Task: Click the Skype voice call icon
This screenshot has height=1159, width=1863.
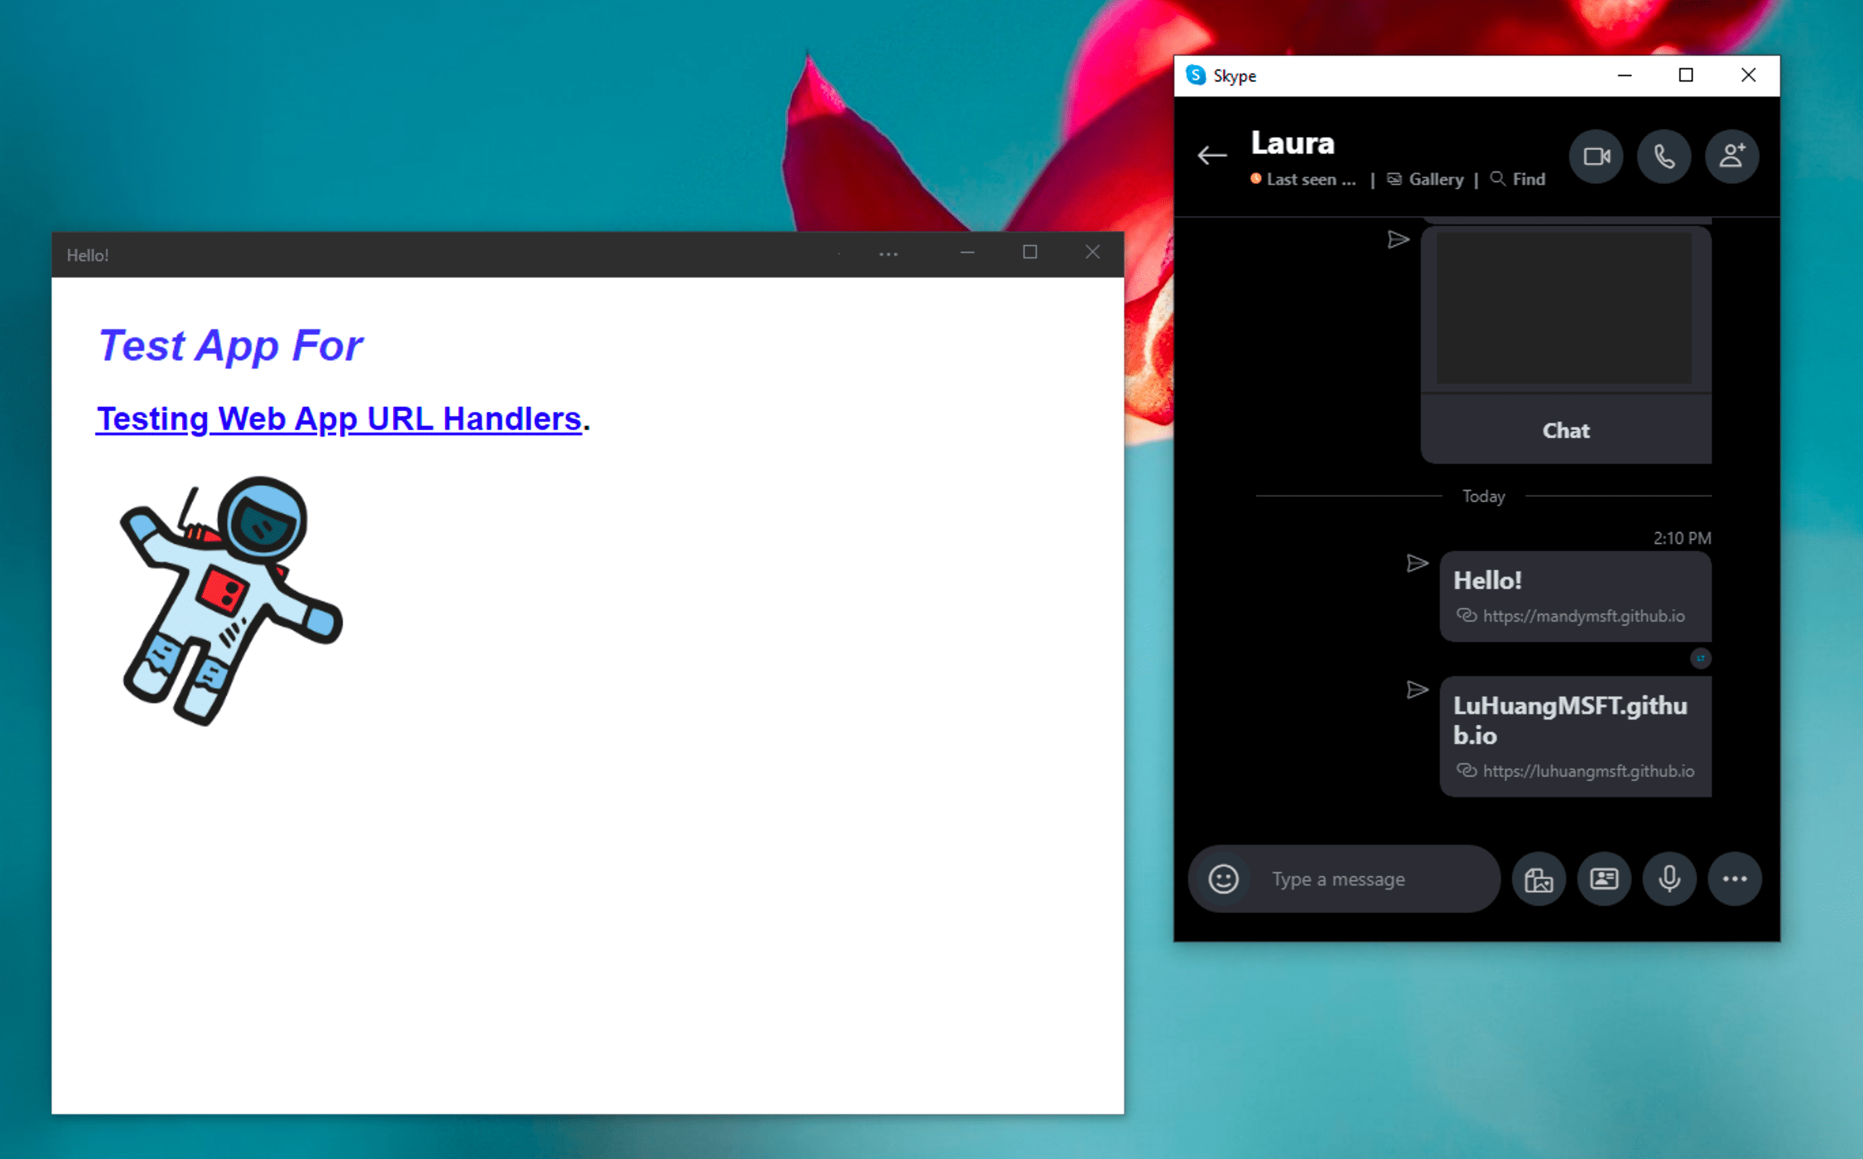Action: point(1666,158)
